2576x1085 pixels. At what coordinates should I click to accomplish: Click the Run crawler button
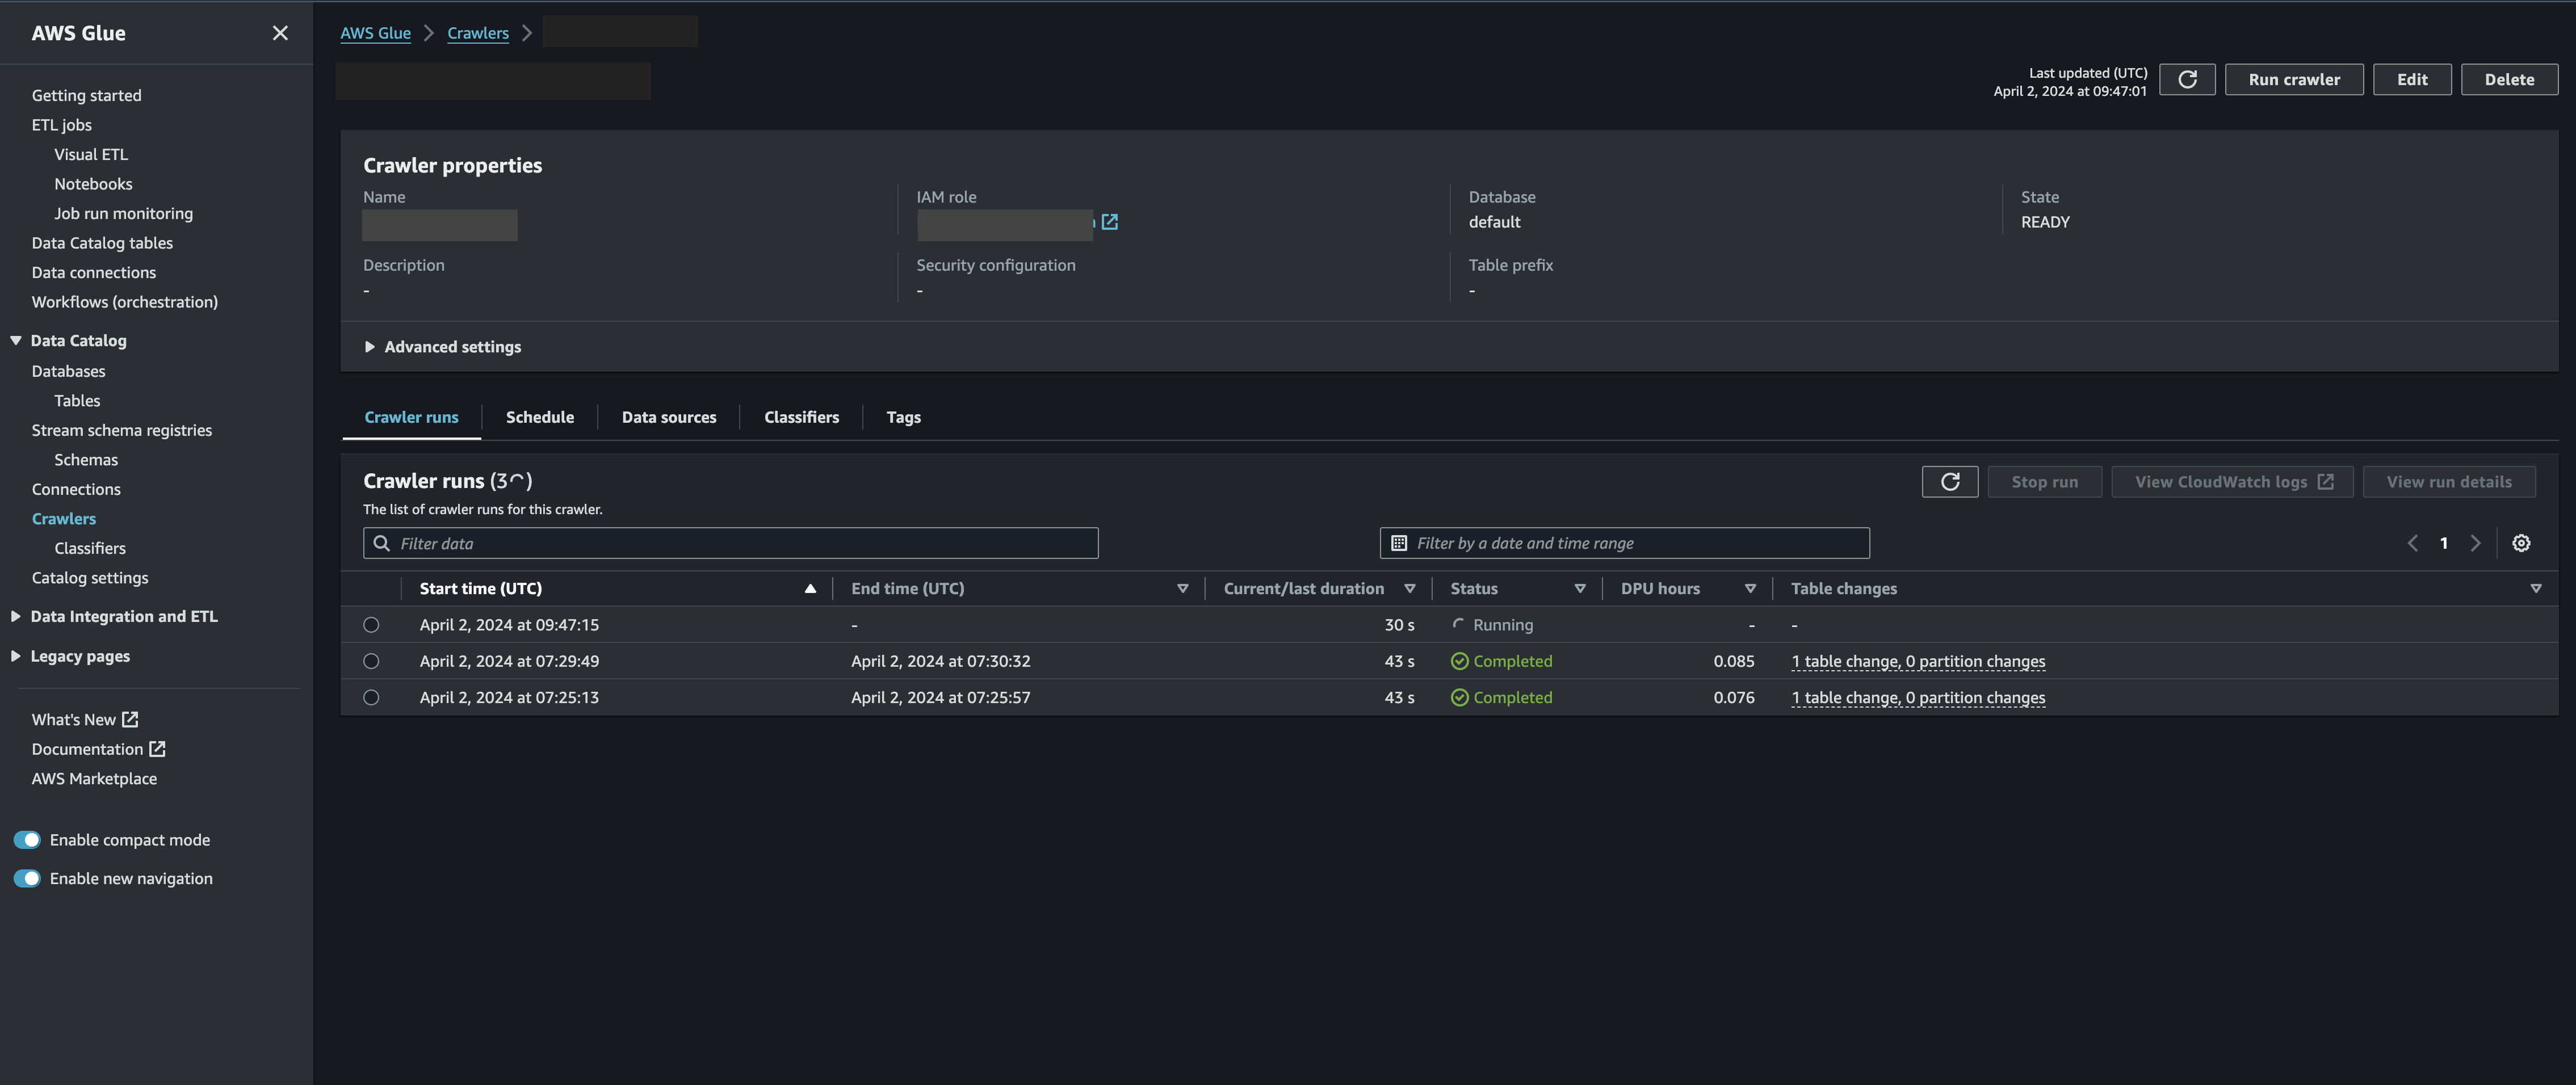point(2294,80)
